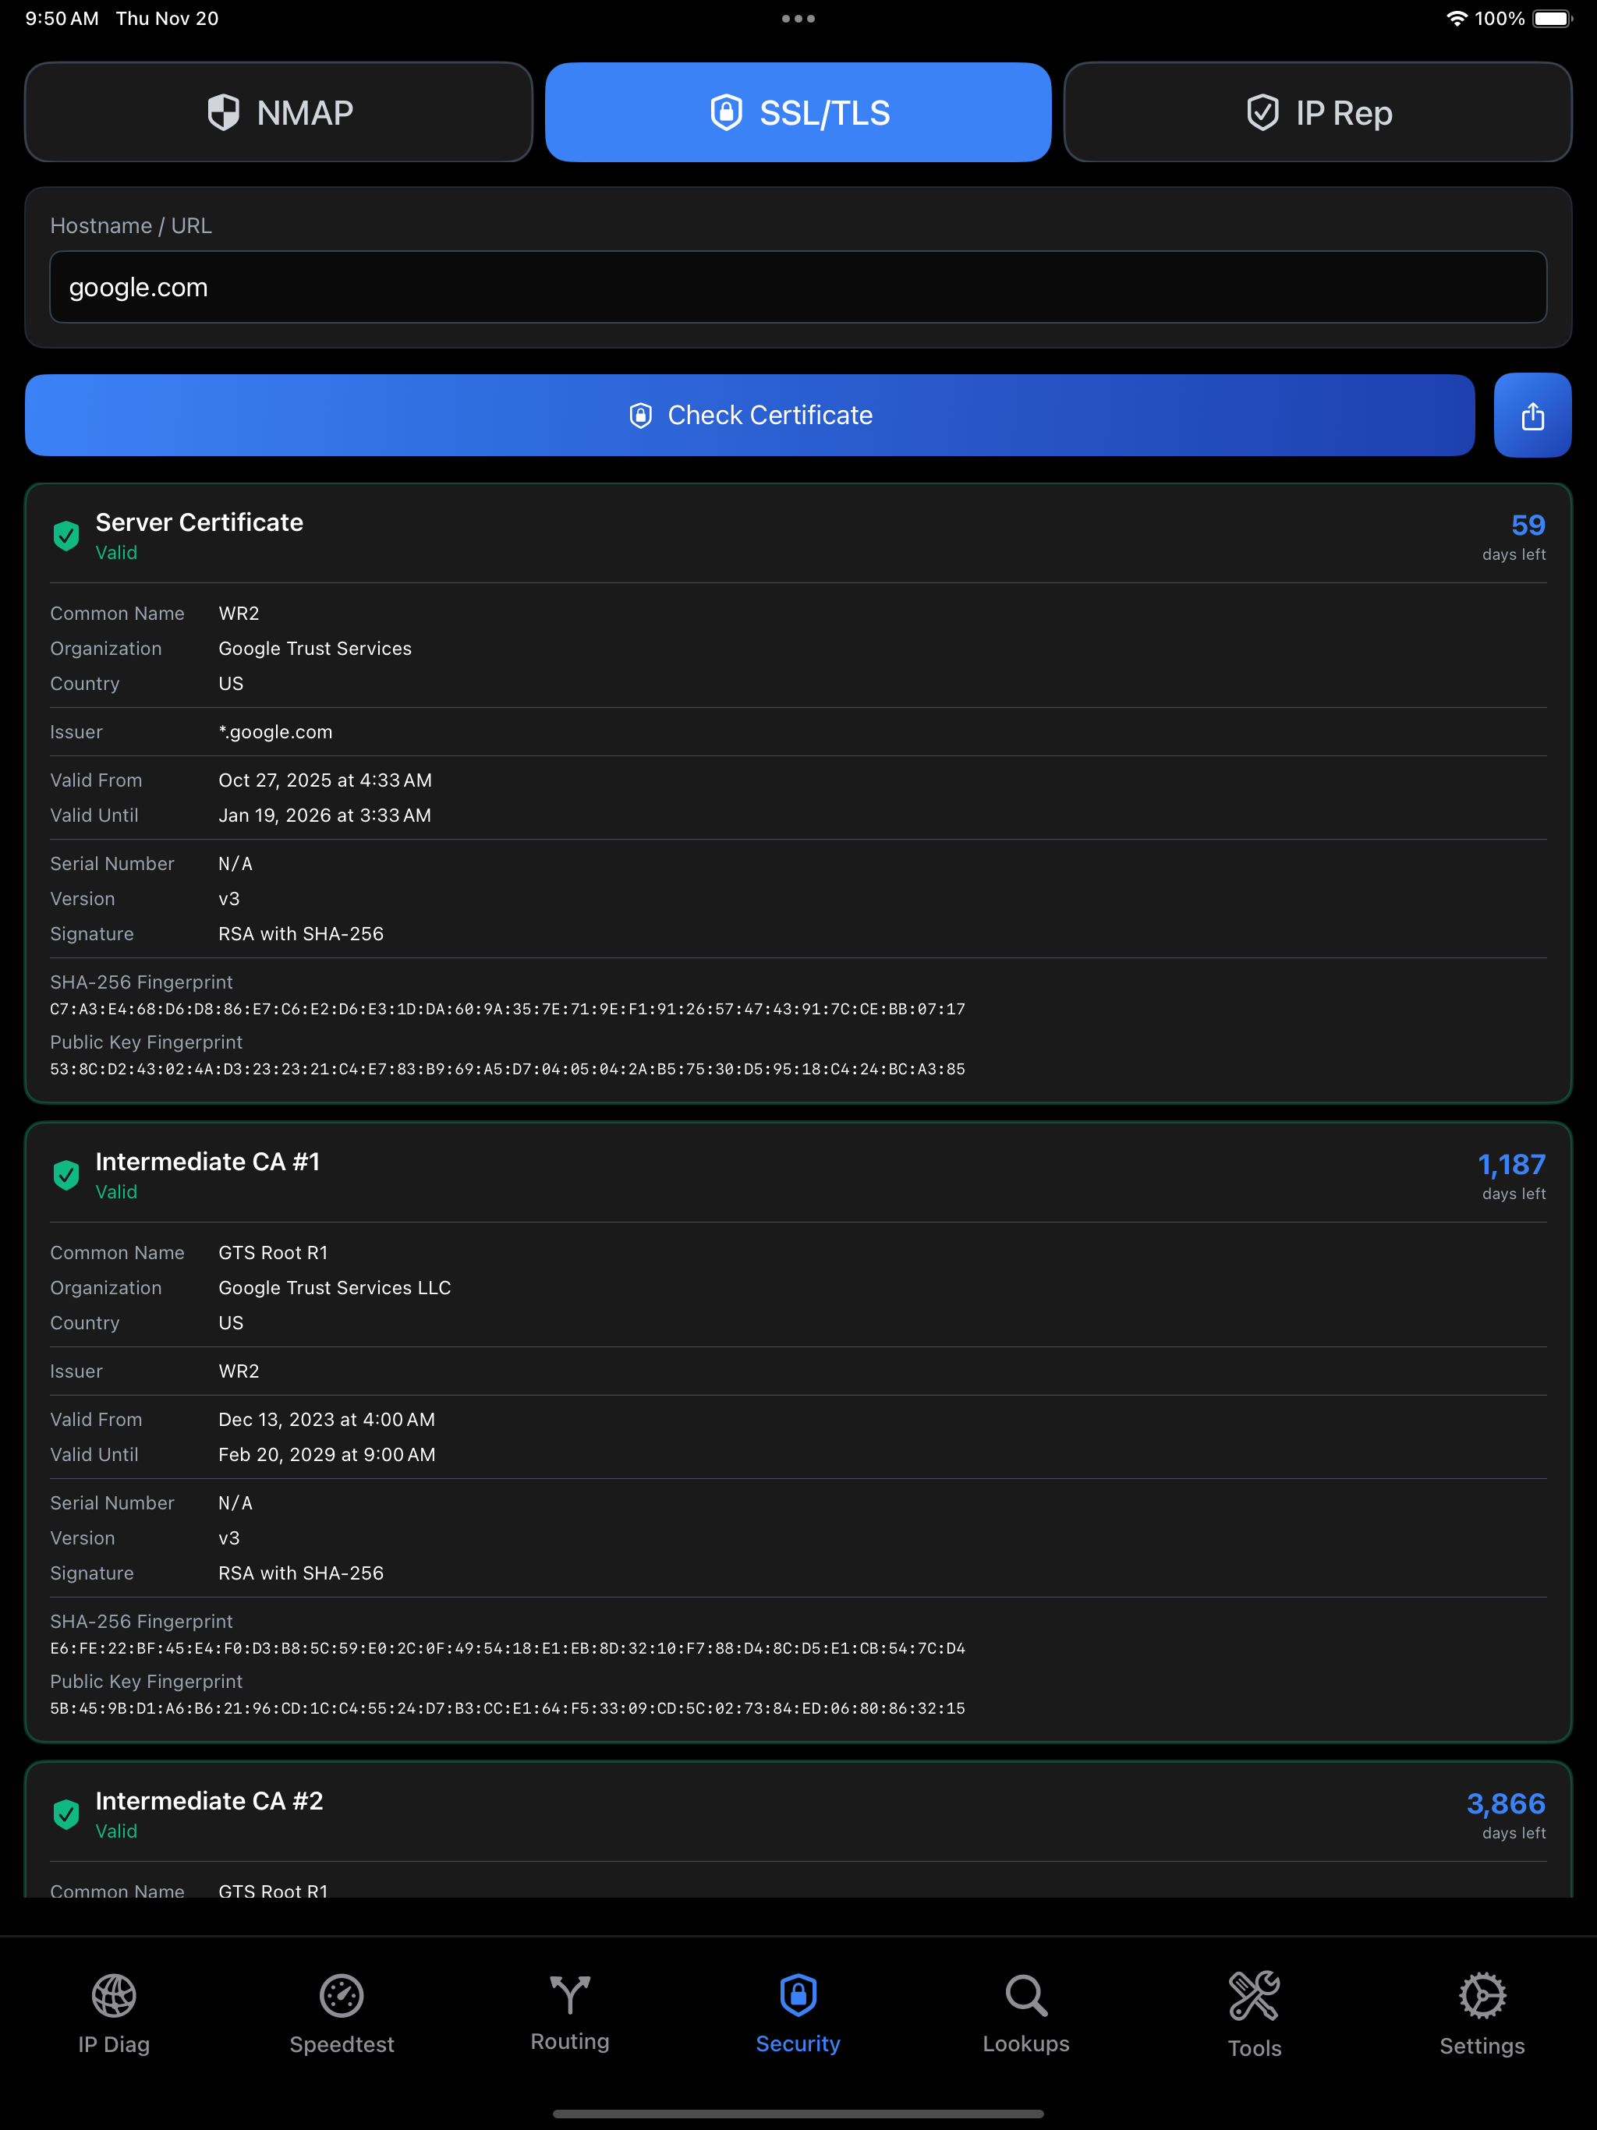Click the SSL/TLS lock shield icon
This screenshot has height=2130, width=1597.
tap(726, 113)
